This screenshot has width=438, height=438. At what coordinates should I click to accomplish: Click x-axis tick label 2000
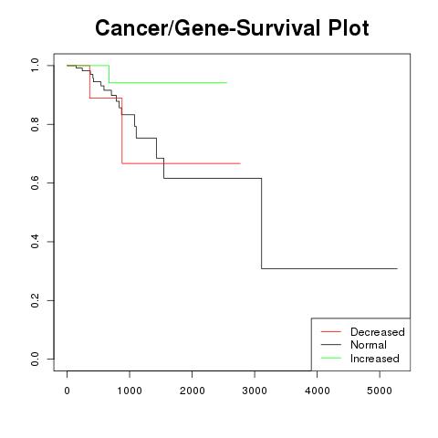192,391
